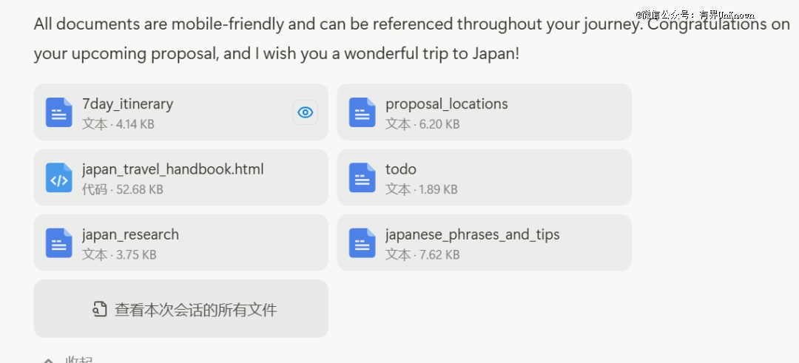
Task: Open the todo file name
Action: (400, 169)
